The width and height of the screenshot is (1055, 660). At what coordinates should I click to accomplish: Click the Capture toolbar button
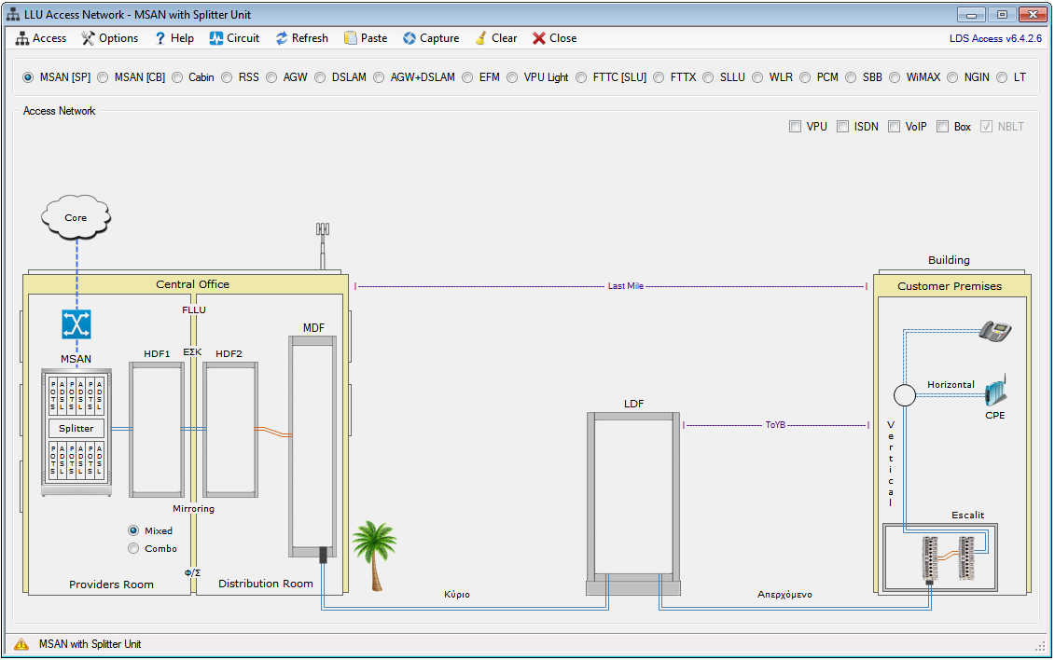pos(431,38)
